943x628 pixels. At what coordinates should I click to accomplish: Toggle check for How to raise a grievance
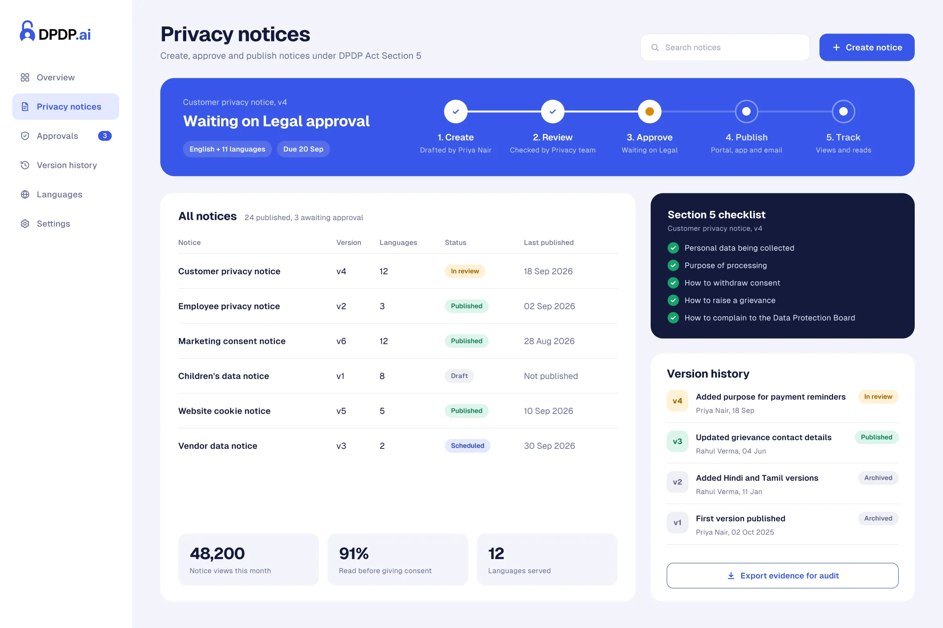tap(673, 300)
